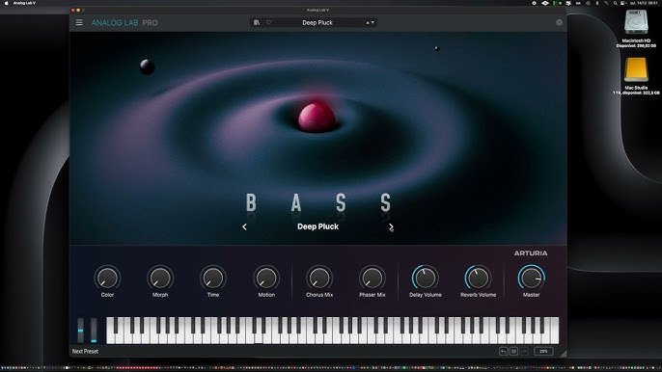Open Control Center in the menu bar
This screenshot has width=662, height=372.
pos(622,3)
